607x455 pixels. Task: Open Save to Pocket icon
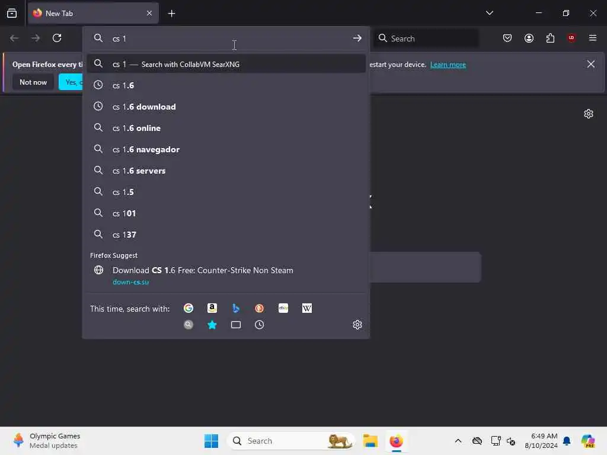click(507, 38)
